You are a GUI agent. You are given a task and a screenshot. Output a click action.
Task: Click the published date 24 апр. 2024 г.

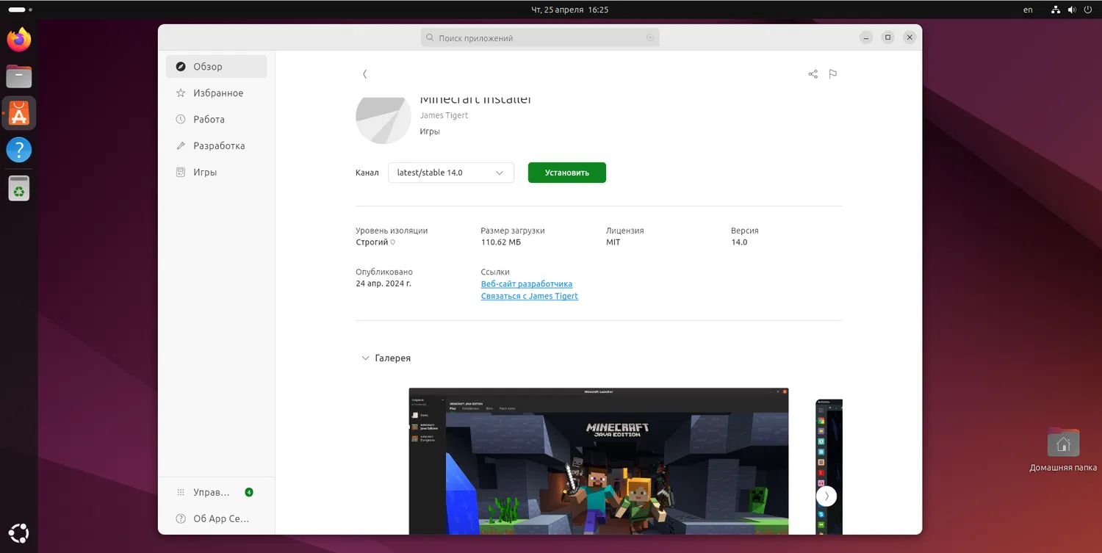click(383, 283)
